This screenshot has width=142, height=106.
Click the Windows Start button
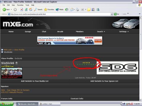click(7, 104)
